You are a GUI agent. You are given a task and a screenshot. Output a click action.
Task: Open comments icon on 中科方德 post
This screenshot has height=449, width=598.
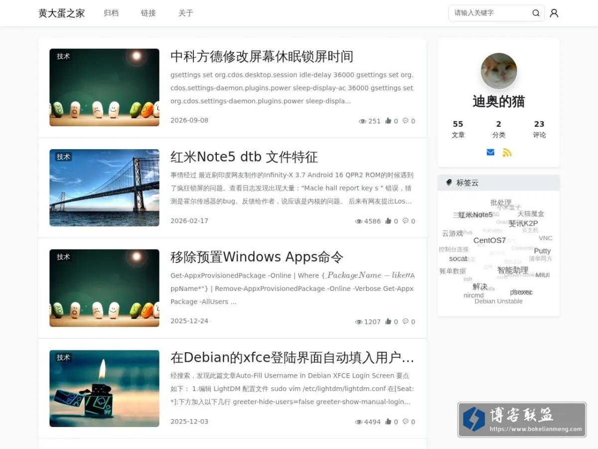(x=405, y=121)
